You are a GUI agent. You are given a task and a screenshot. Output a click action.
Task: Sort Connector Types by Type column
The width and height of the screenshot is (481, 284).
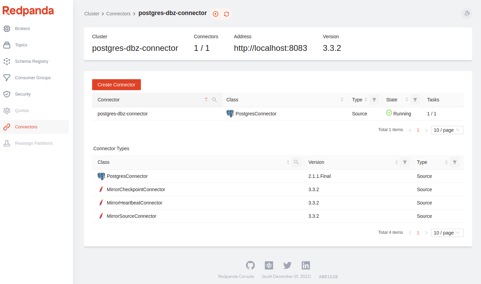446,162
